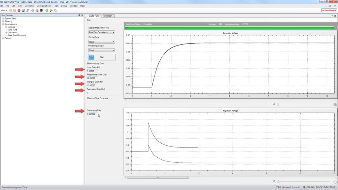Viewport: 338px width, 190px height.
Task: Click the Generator Voltage chart zoom slider
Action: (279, 104)
